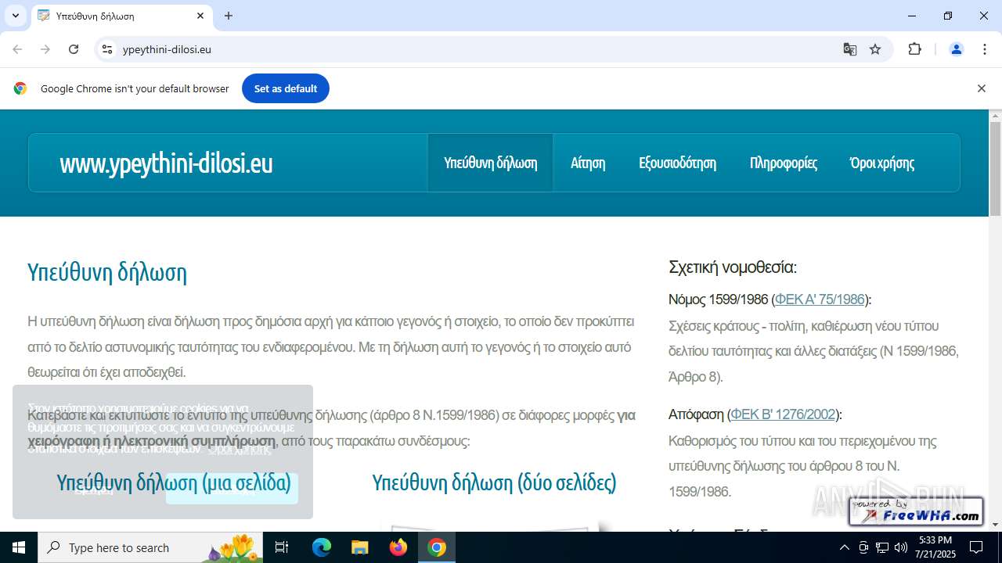Open the notification center icon

click(x=976, y=547)
